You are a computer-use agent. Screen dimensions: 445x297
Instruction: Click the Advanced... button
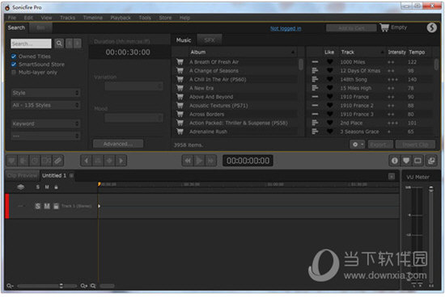click(x=118, y=144)
